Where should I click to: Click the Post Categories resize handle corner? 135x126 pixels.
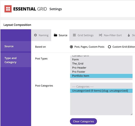pyautogui.click(x=131, y=114)
